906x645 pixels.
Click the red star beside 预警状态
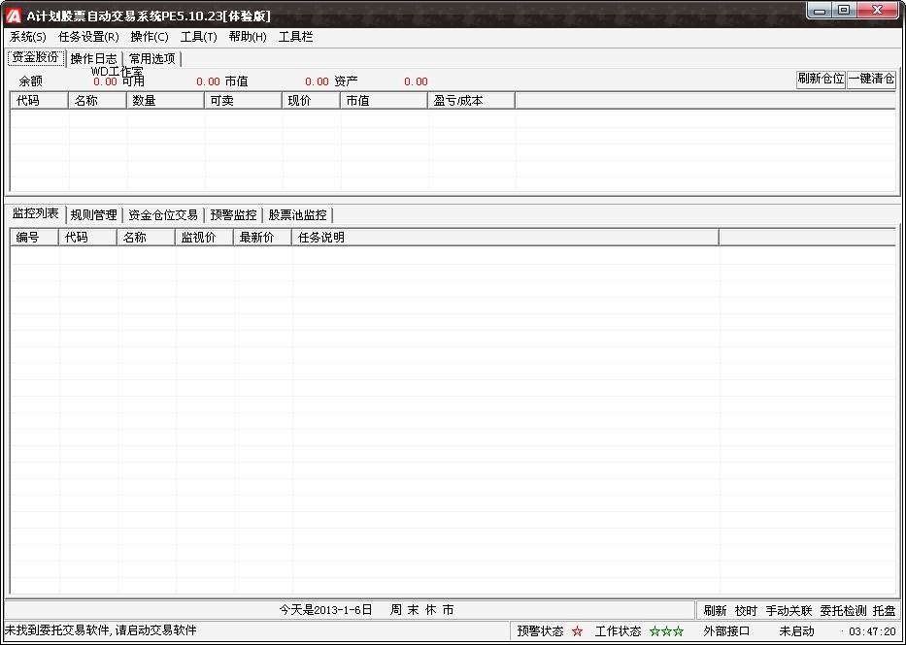[577, 630]
